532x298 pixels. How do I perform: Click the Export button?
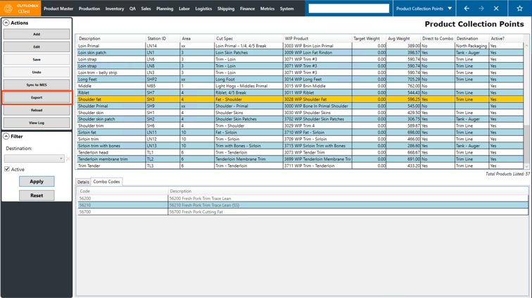tap(37, 97)
